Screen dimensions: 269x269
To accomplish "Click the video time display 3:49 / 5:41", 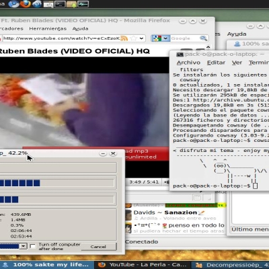I will tap(144, 182).
